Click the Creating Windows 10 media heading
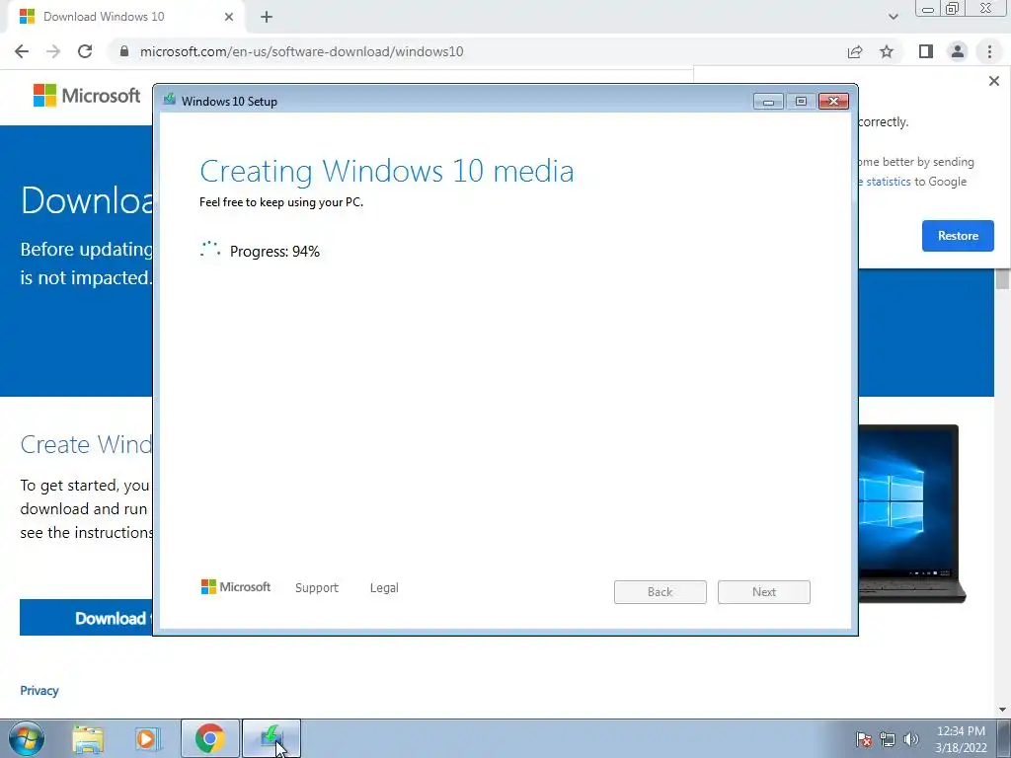 point(387,172)
